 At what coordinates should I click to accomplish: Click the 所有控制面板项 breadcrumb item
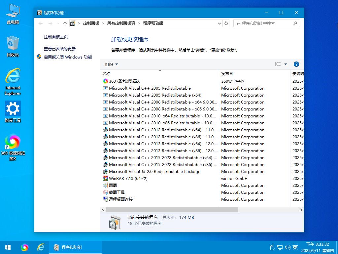coord(121,23)
